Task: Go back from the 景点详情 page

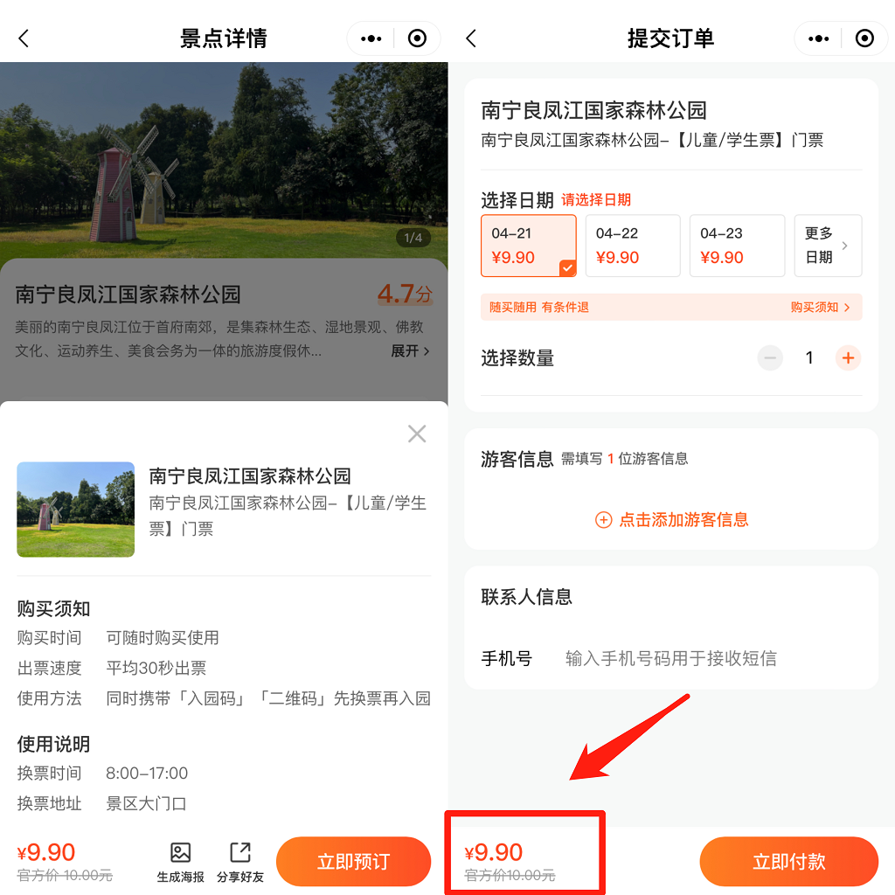Action: [x=24, y=38]
